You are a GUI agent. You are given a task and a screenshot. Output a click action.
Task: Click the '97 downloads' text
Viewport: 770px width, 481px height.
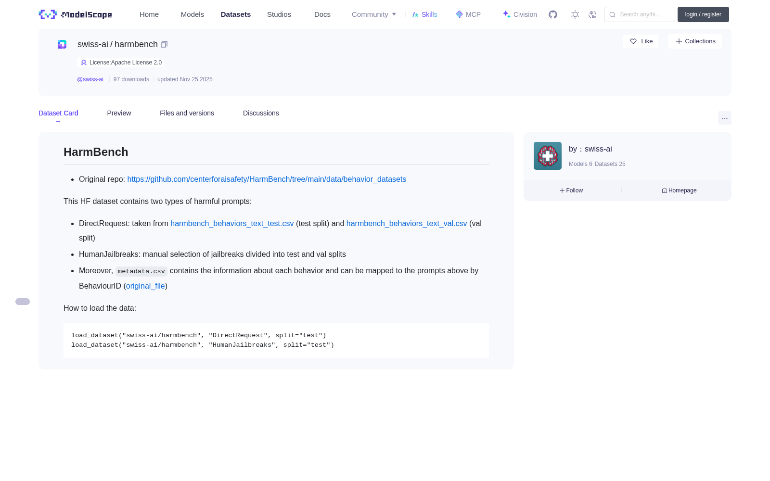tap(131, 79)
